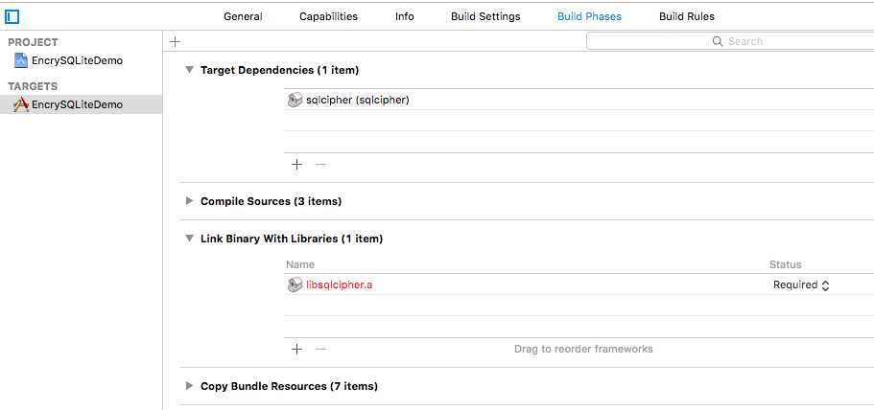
Task: Click the EncrySQLiteDemo target app icon
Action: 21,104
